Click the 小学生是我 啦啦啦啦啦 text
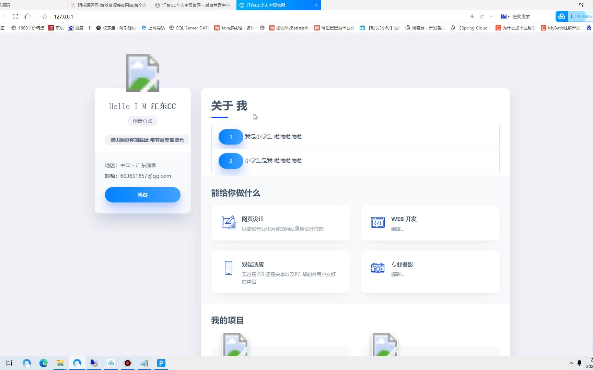 coord(273,161)
